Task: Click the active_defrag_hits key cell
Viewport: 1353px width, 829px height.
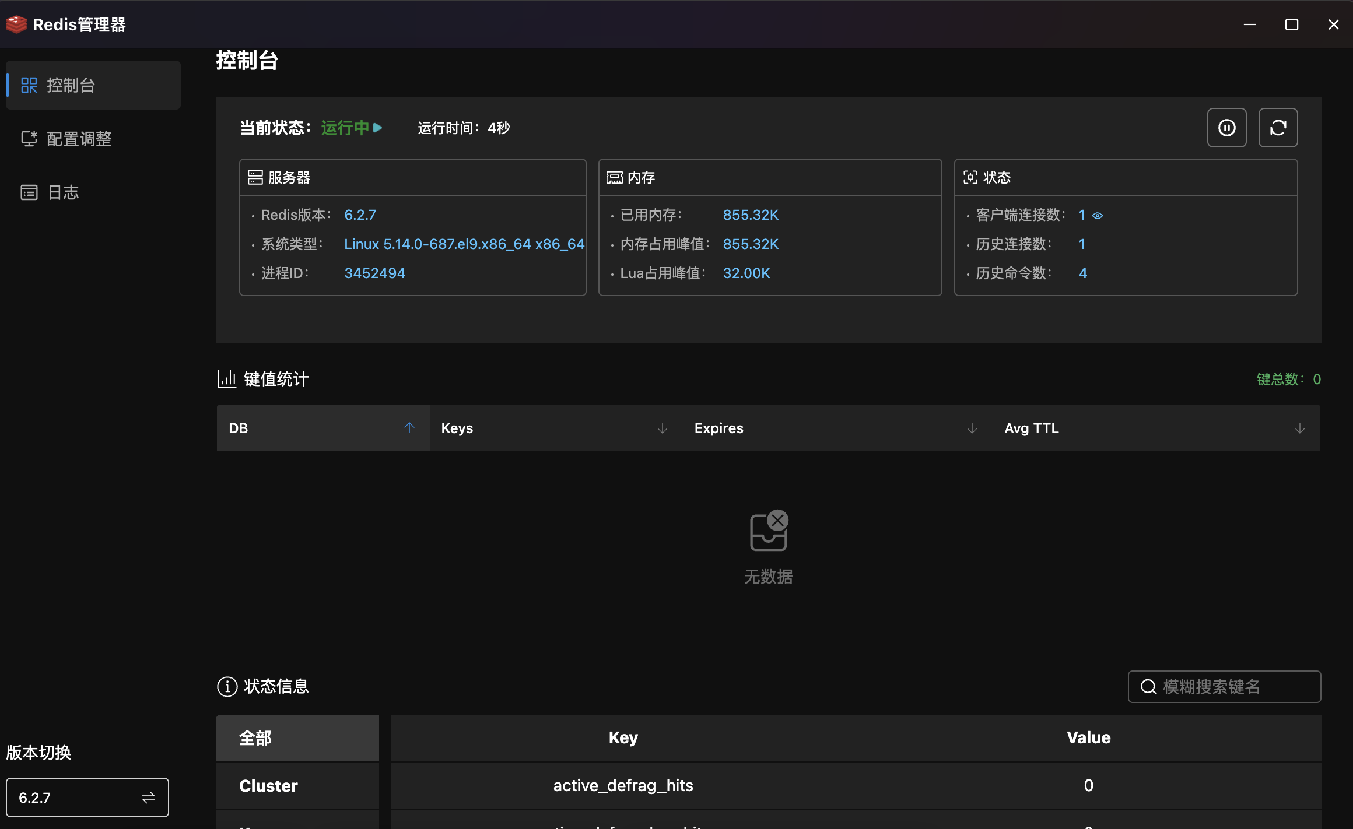Action: [x=623, y=786]
